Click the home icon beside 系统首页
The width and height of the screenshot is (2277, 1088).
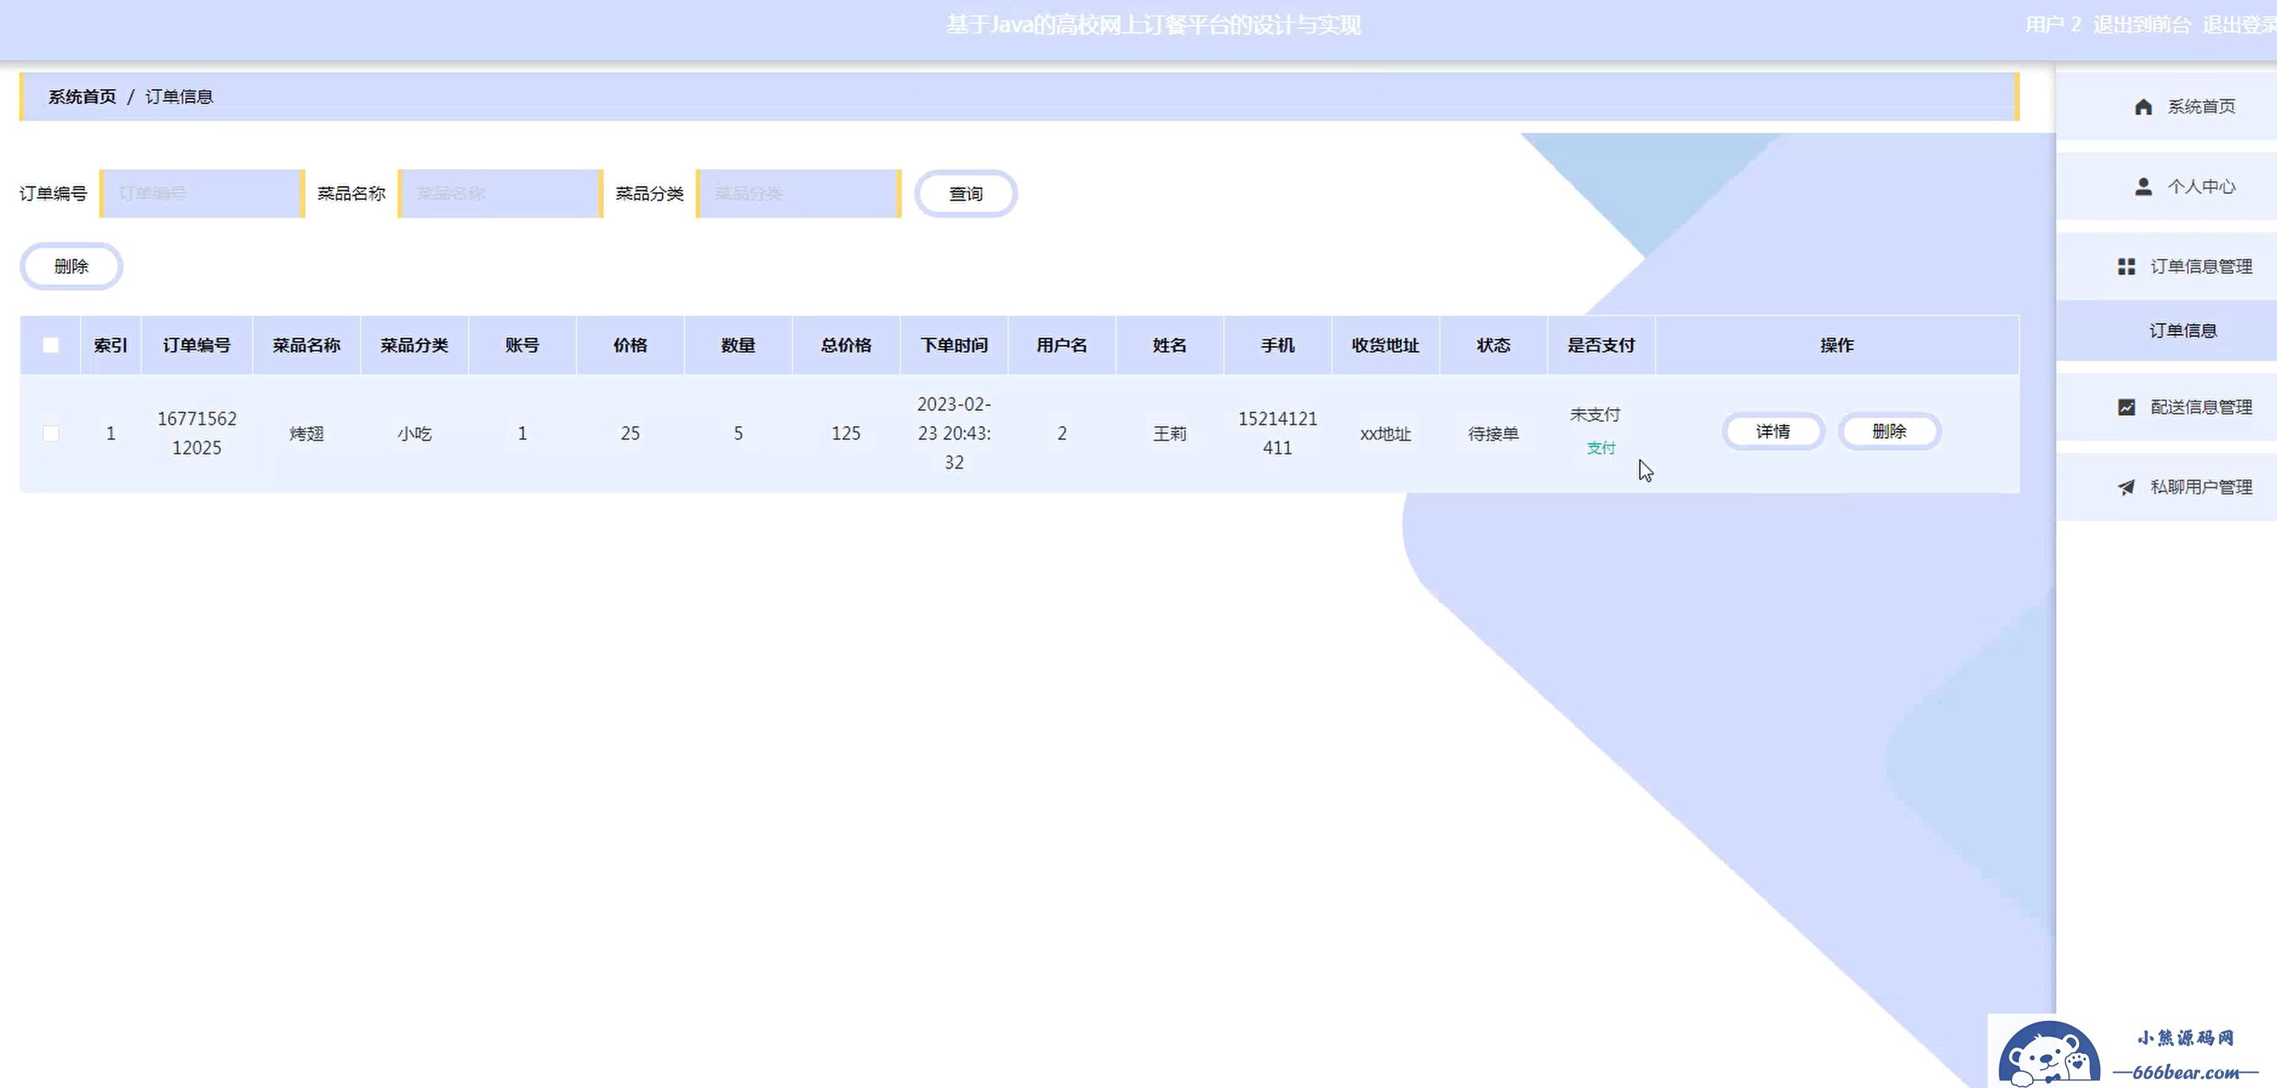click(x=2144, y=107)
